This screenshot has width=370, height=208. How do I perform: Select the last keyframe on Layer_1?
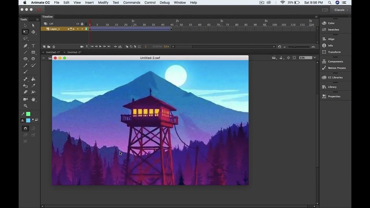coord(171,29)
